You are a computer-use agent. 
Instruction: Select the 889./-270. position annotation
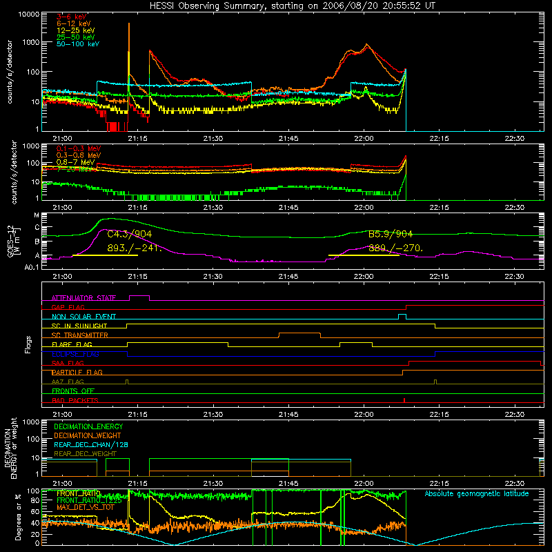pos(395,248)
